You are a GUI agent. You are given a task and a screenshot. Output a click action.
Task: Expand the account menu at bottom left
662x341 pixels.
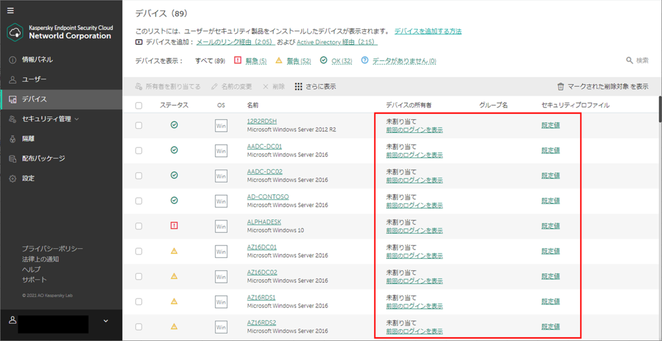pos(105,320)
